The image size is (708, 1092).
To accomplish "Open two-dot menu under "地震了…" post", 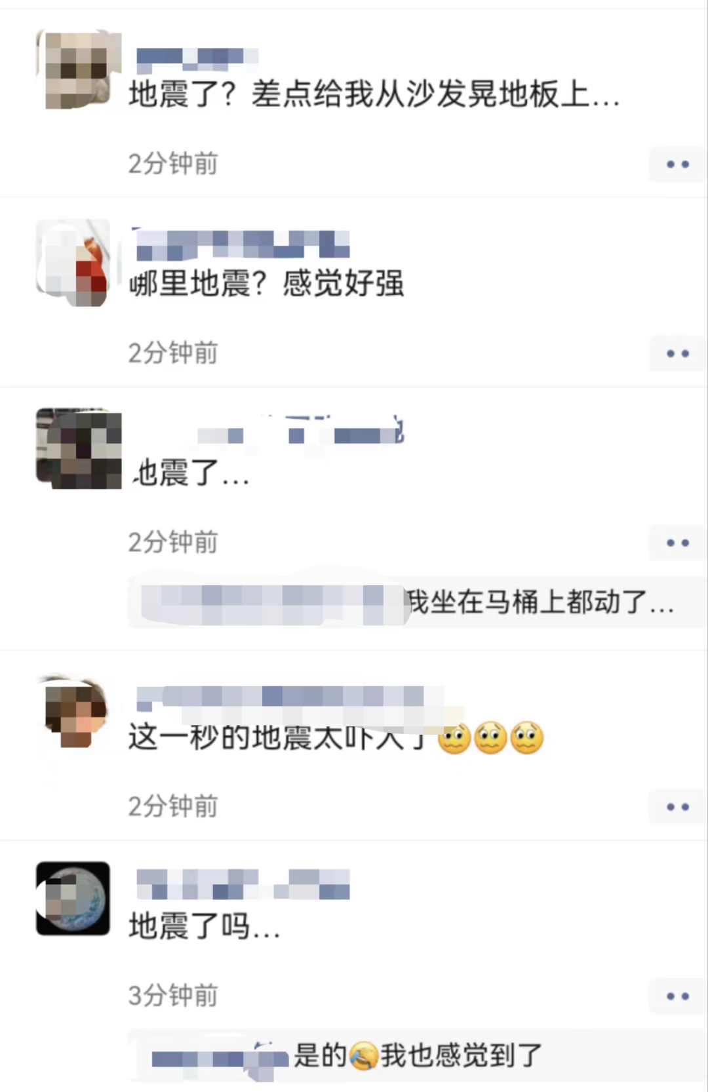I will (x=677, y=543).
